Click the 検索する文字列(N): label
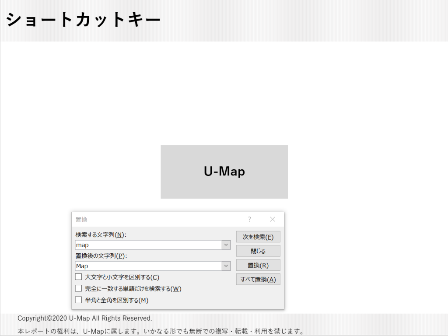 tap(101, 234)
